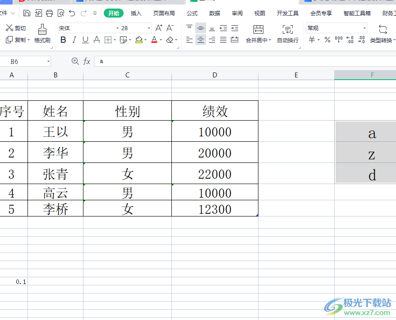The width and height of the screenshot is (396, 320).
Task: Toggle top vertical alignment
Action: coord(189,28)
